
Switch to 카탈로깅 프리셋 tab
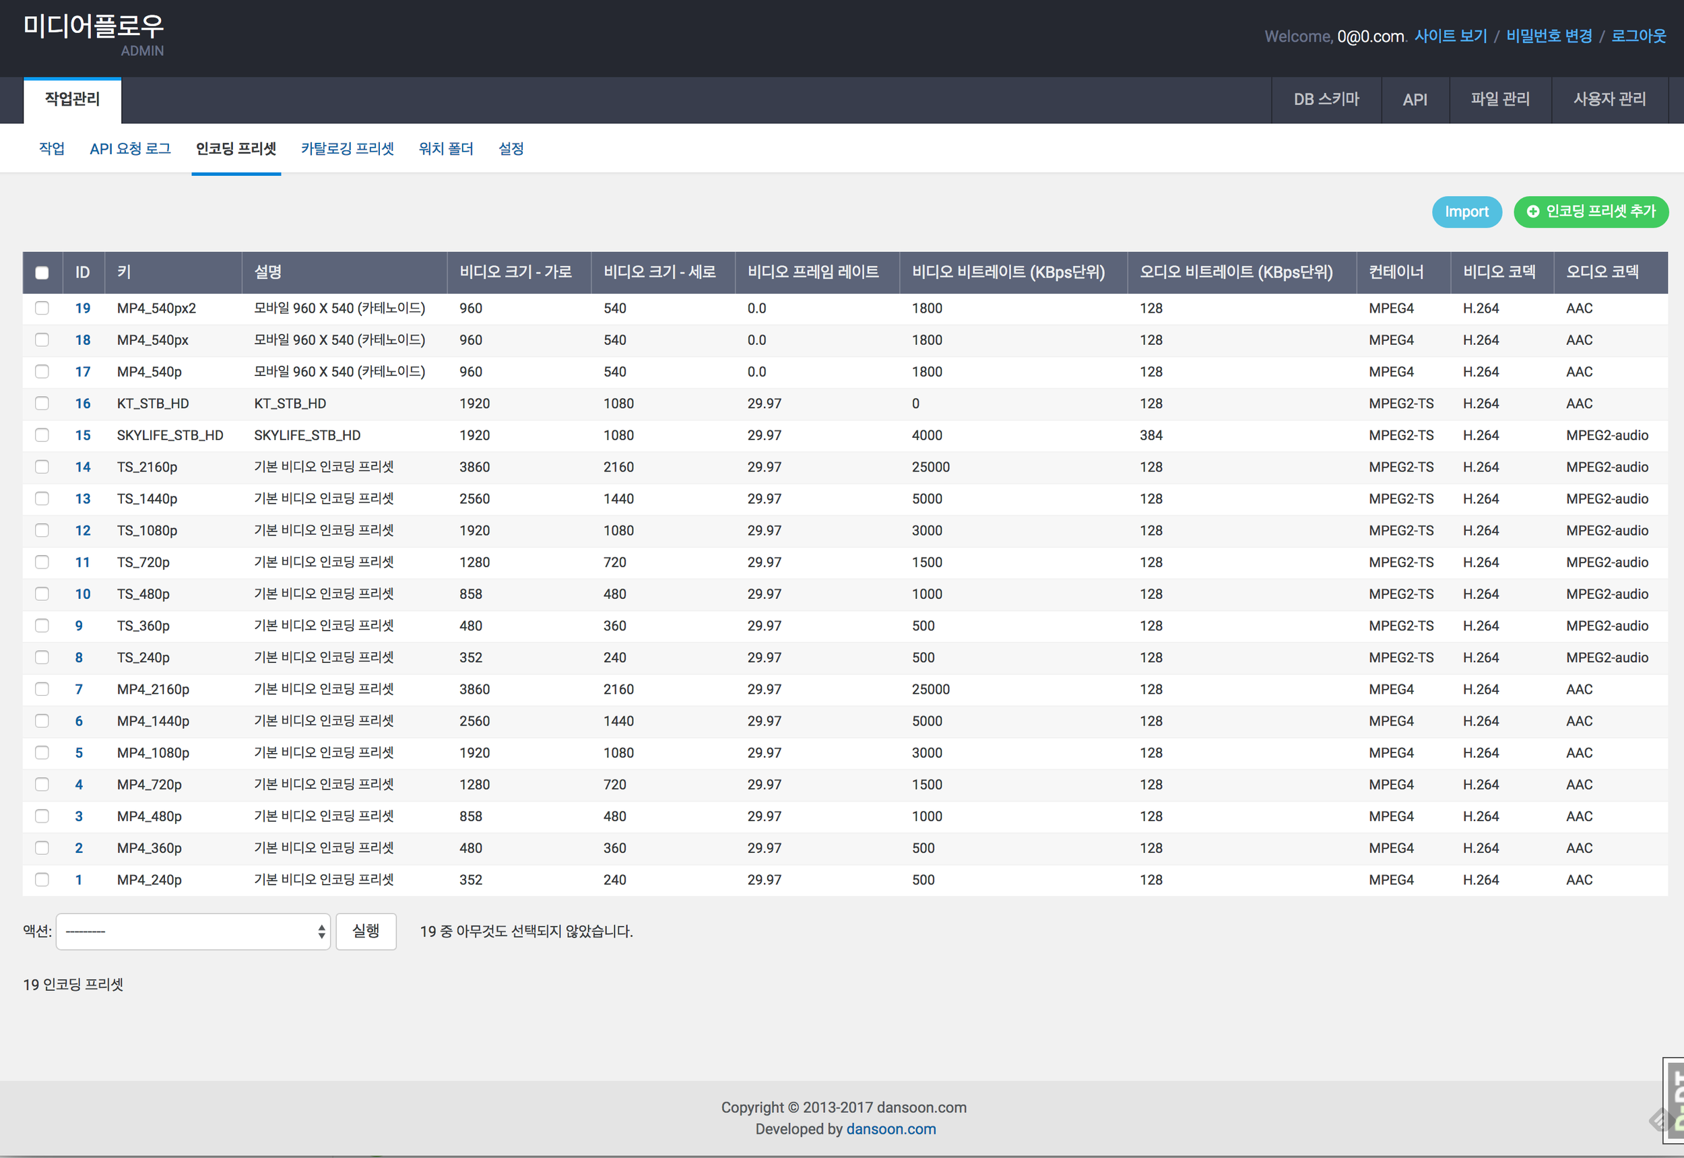348,149
